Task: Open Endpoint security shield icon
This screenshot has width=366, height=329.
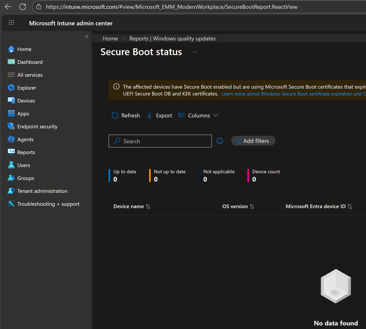Action: pyautogui.click(x=11, y=126)
